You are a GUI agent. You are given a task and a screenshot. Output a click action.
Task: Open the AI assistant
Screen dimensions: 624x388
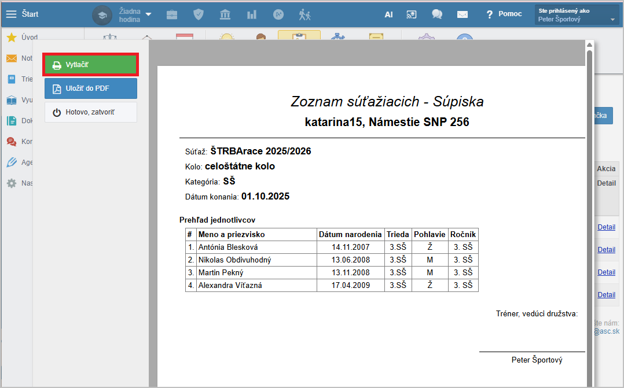[388, 14]
